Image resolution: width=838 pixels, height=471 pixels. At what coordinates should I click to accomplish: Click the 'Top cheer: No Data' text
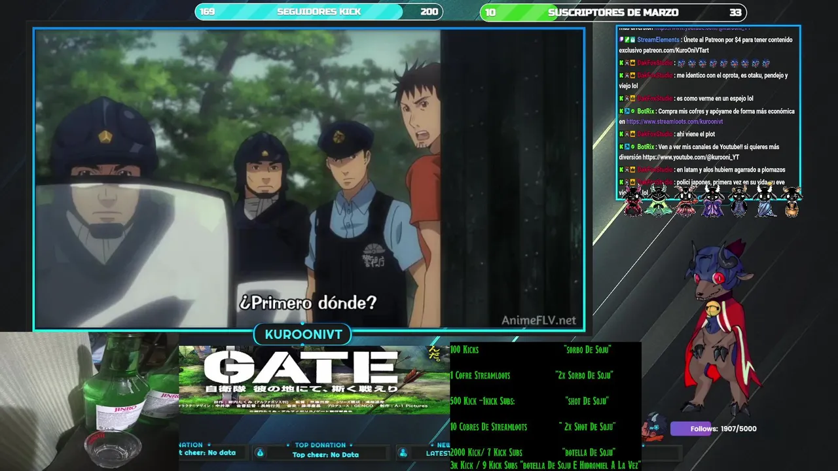pyautogui.click(x=325, y=455)
